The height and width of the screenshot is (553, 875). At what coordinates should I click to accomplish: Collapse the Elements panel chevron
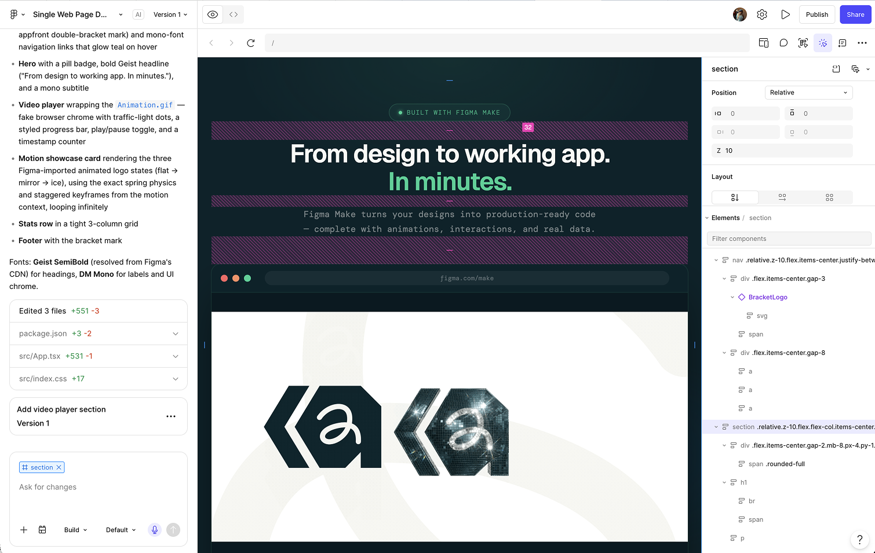707,218
